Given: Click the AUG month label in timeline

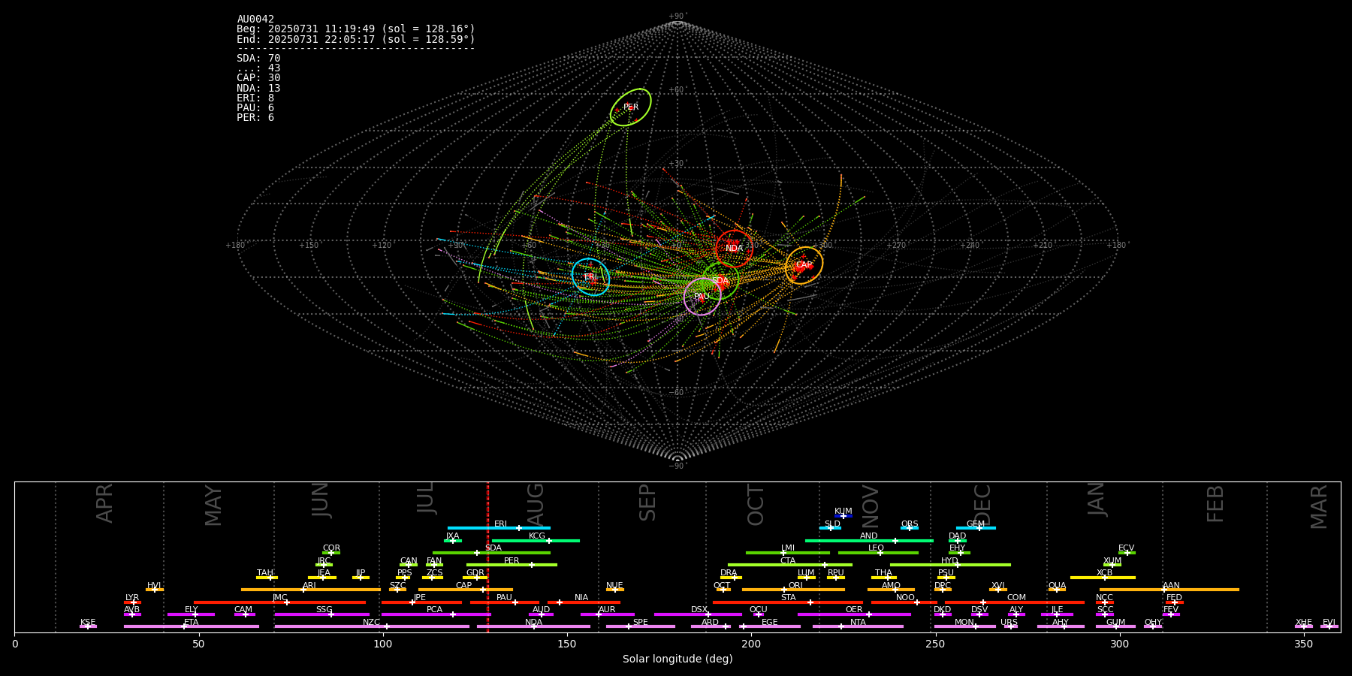Looking at the screenshot, I should tap(536, 502).
